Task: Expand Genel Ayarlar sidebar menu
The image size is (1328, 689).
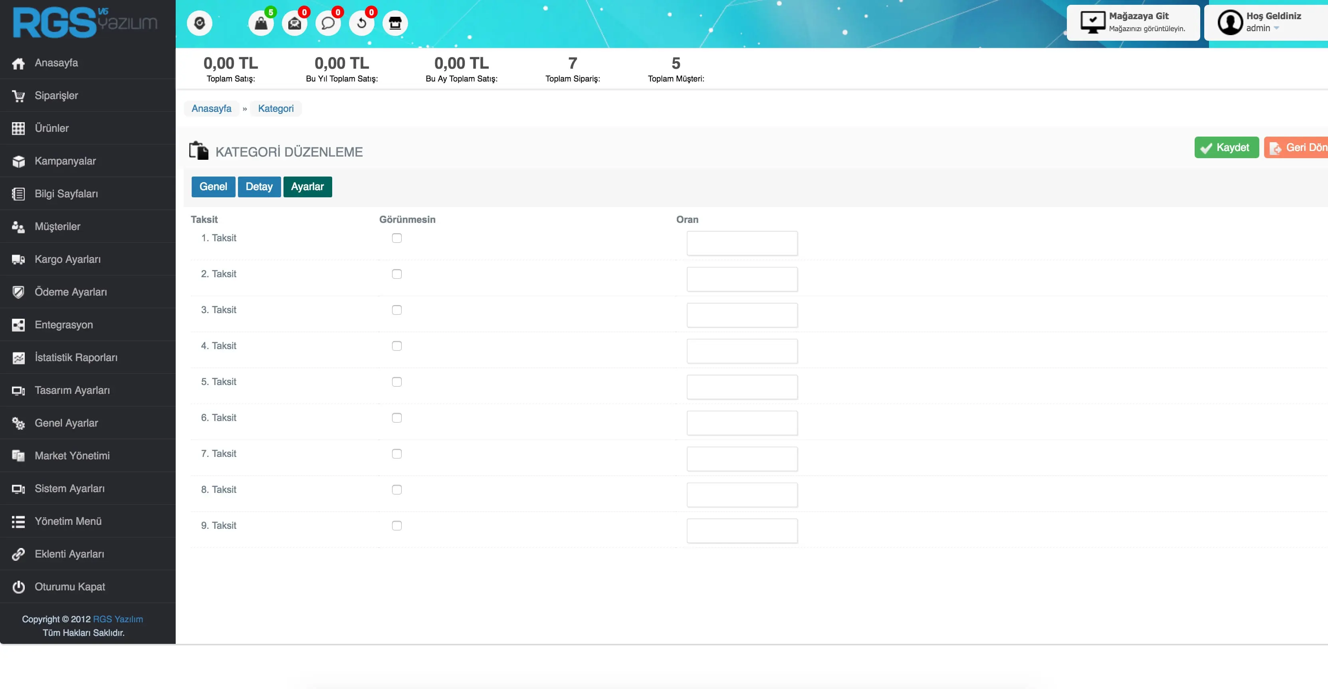Action: (x=66, y=423)
